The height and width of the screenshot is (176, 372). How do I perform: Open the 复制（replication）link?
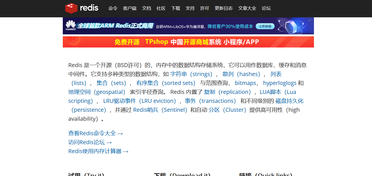(x=228, y=92)
